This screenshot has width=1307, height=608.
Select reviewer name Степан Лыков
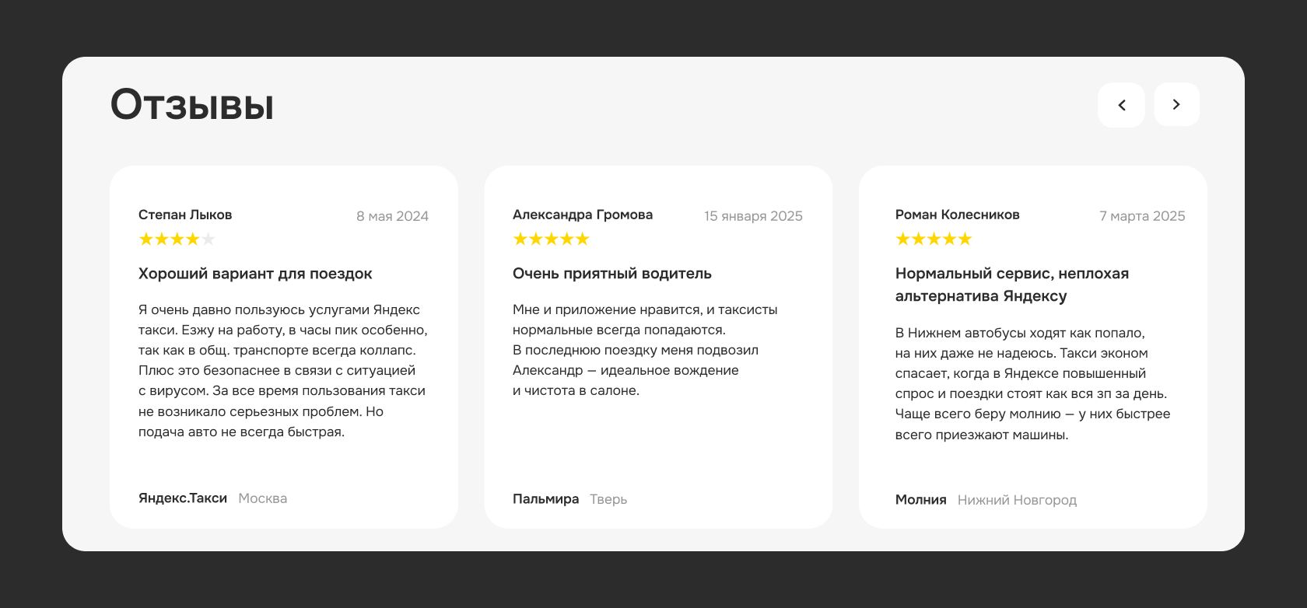click(185, 215)
